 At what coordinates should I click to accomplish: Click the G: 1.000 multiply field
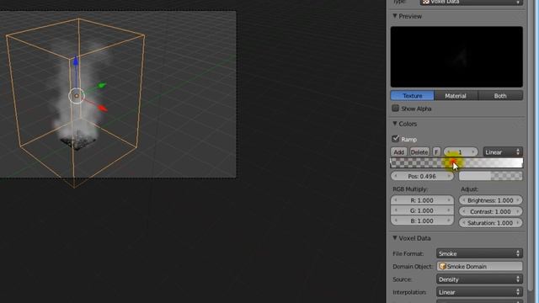[x=422, y=210]
